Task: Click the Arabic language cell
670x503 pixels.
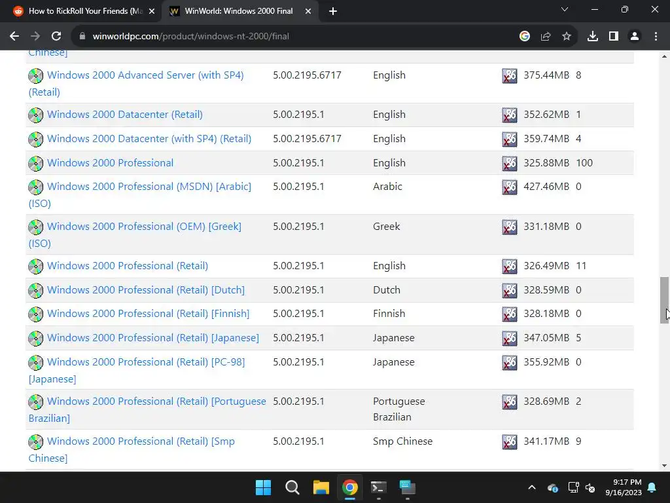Action: click(387, 187)
